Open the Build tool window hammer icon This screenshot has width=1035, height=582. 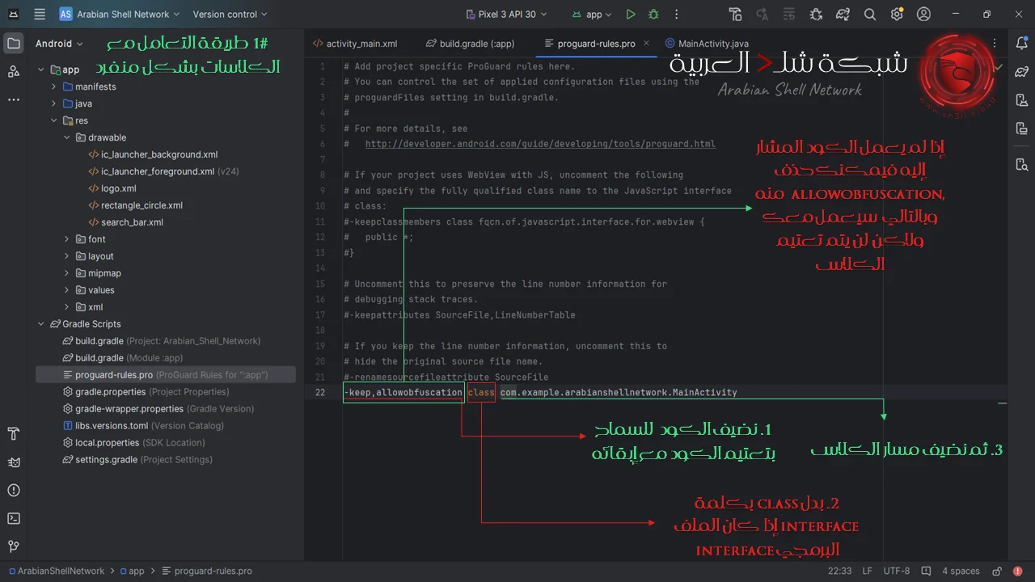14,434
